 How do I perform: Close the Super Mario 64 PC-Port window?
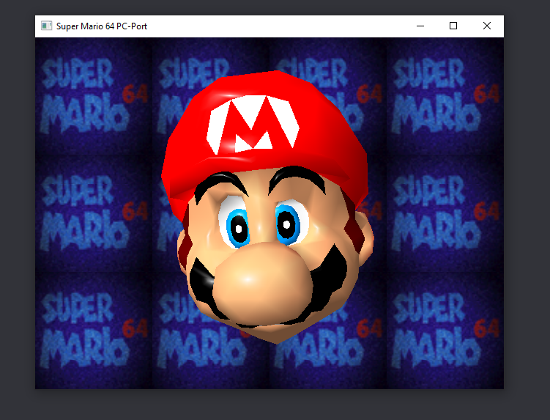pos(487,26)
